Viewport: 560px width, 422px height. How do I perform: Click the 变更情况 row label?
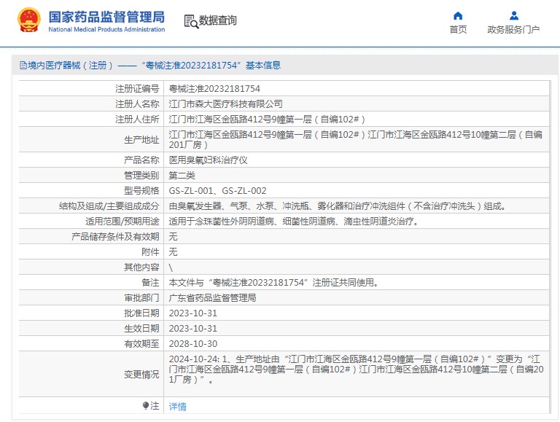(141, 374)
